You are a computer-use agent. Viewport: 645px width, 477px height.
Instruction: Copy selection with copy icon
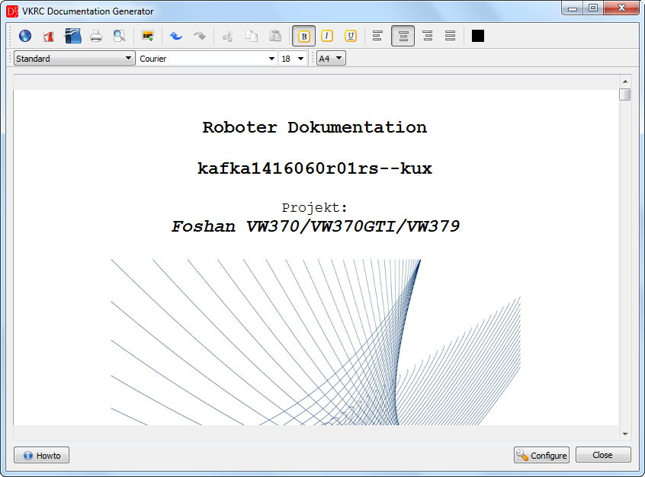pyautogui.click(x=252, y=36)
